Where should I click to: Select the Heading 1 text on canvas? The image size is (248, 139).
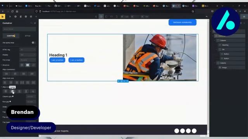point(58,55)
